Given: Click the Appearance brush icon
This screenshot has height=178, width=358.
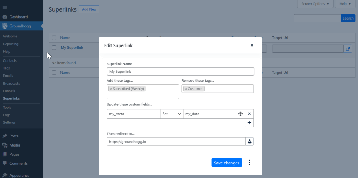Looking at the screenshot, I should (x=5, y=176).
